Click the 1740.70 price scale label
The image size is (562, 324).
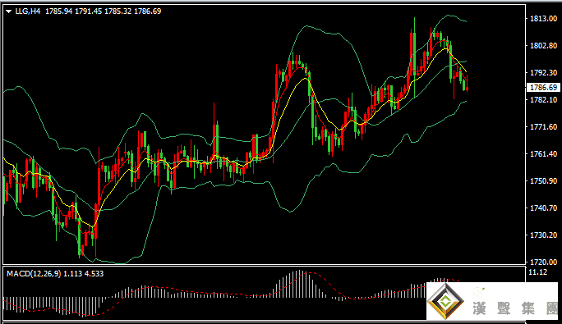(543, 208)
